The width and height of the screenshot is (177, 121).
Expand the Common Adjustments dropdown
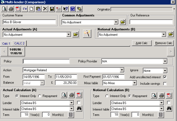[x=116, y=22]
